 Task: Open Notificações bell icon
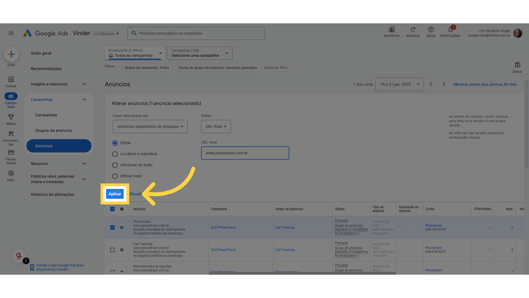tap(450, 30)
